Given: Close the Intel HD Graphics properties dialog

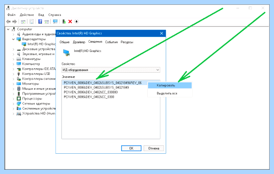Looking at the screenshot, I should tap(161, 33).
